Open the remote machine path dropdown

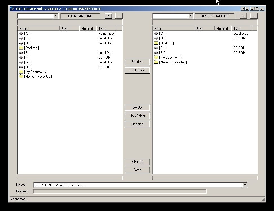click(x=191, y=16)
